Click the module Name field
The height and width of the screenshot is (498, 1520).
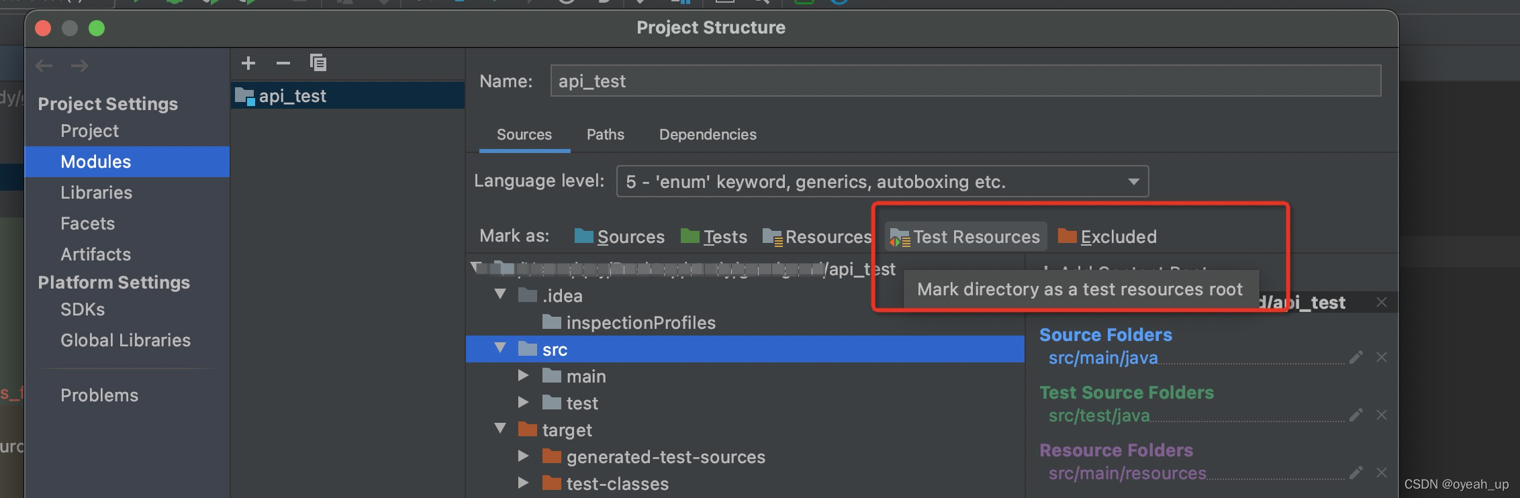[965, 81]
